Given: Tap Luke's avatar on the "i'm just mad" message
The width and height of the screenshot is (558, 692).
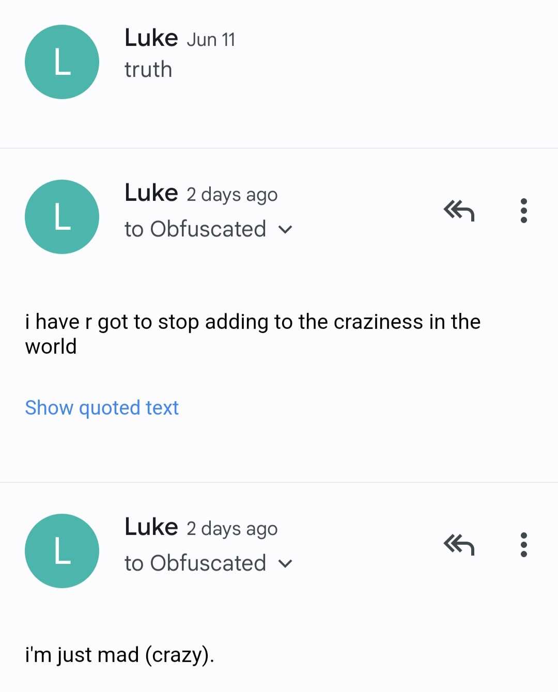Looking at the screenshot, I should pos(62,551).
